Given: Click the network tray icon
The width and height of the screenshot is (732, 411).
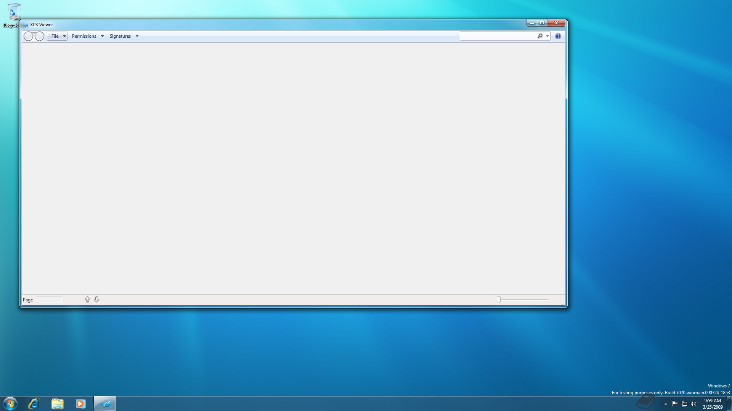Looking at the screenshot, I should (x=684, y=404).
